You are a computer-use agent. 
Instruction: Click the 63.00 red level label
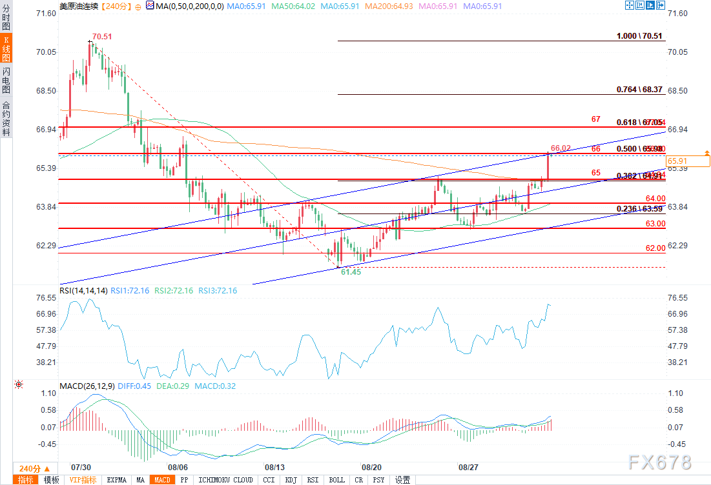tap(655, 224)
